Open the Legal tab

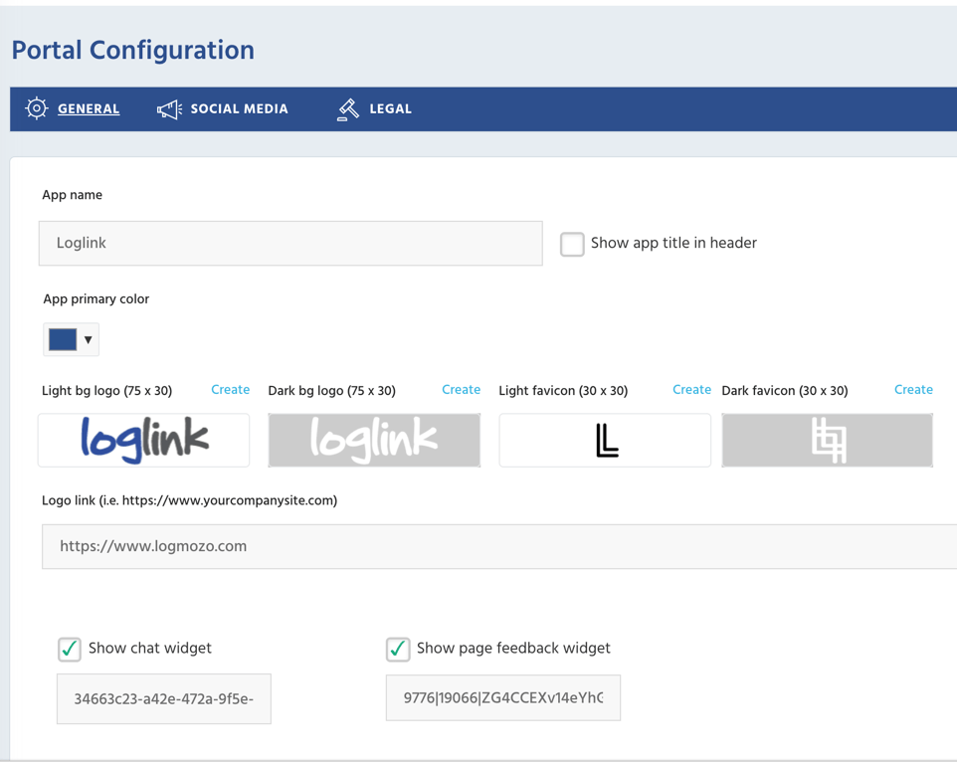[x=390, y=109]
